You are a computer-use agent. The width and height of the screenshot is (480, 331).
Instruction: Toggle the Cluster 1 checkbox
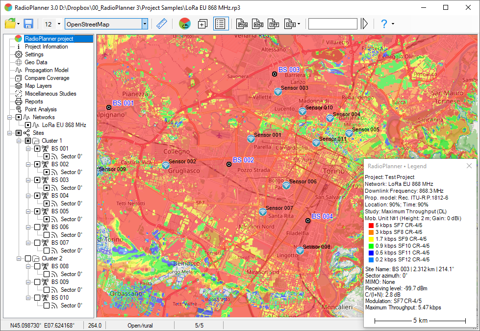(x=28, y=141)
